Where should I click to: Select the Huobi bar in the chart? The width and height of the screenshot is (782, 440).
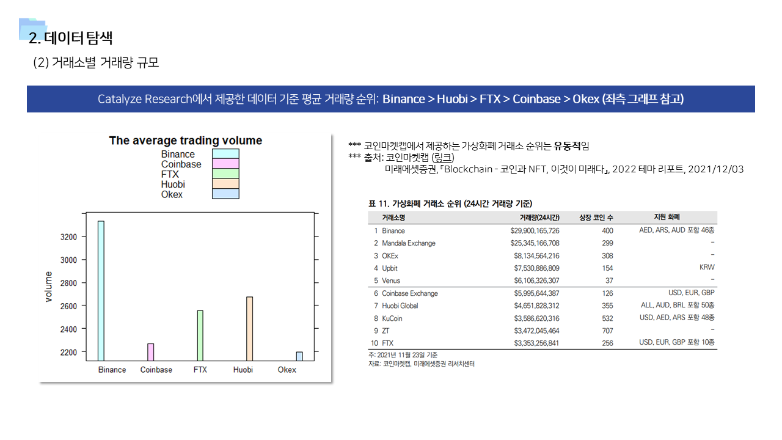249,329
